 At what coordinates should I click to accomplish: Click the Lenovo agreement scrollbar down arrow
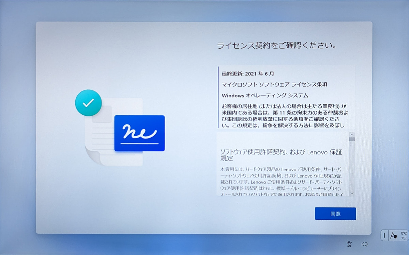(x=352, y=193)
